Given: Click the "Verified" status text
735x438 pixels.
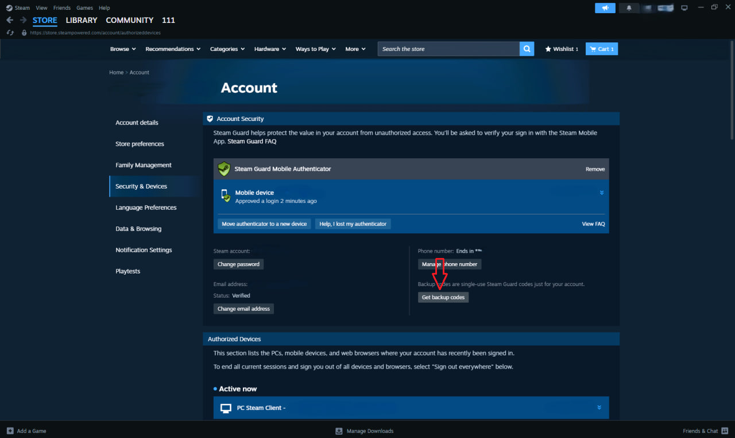Looking at the screenshot, I should pyautogui.click(x=241, y=296).
